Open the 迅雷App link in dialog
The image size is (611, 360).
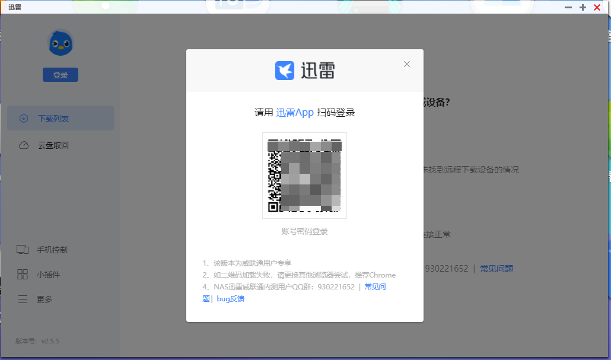coord(295,113)
